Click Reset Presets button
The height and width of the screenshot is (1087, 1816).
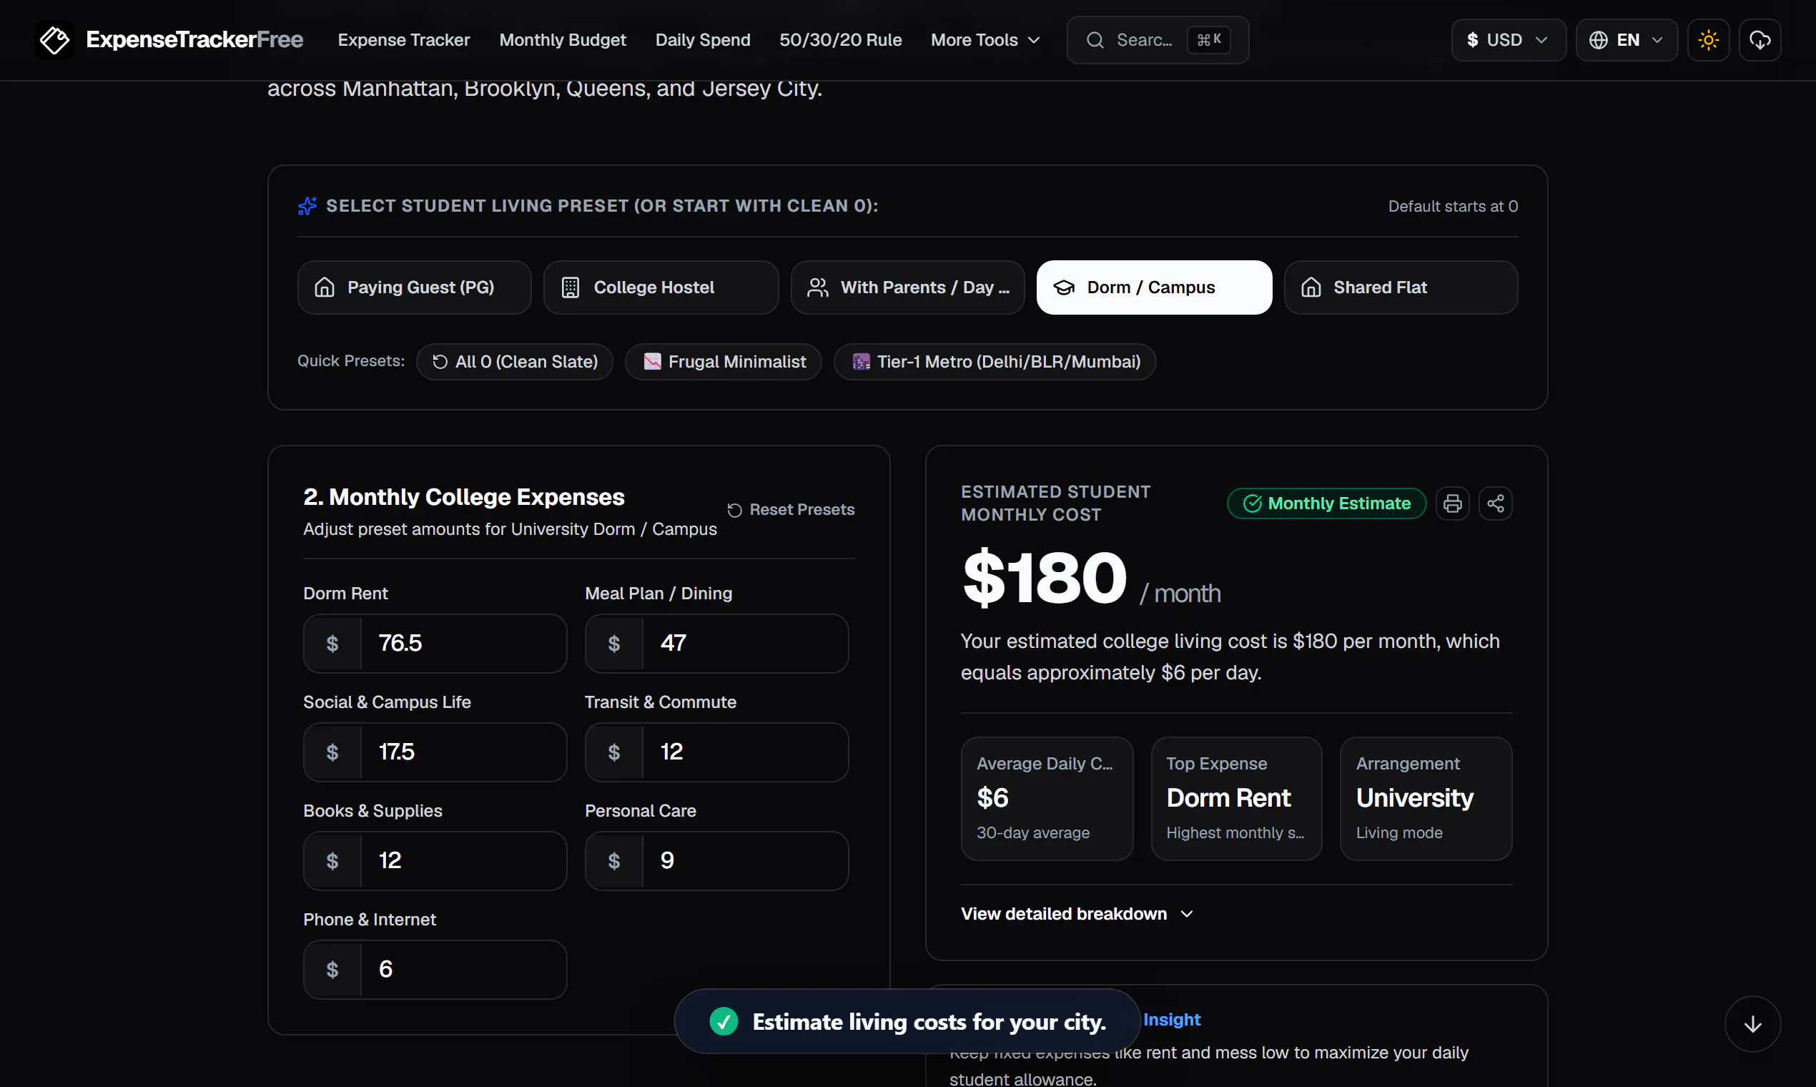pos(790,509)
